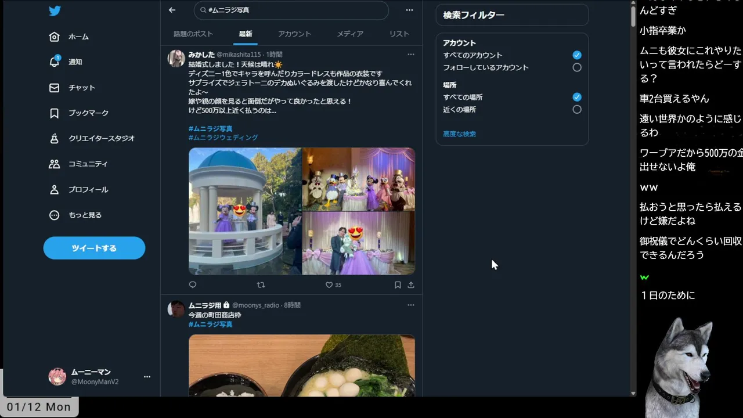743x418 pixels.
Task: Open profile person icon
Action: (54, 189)
